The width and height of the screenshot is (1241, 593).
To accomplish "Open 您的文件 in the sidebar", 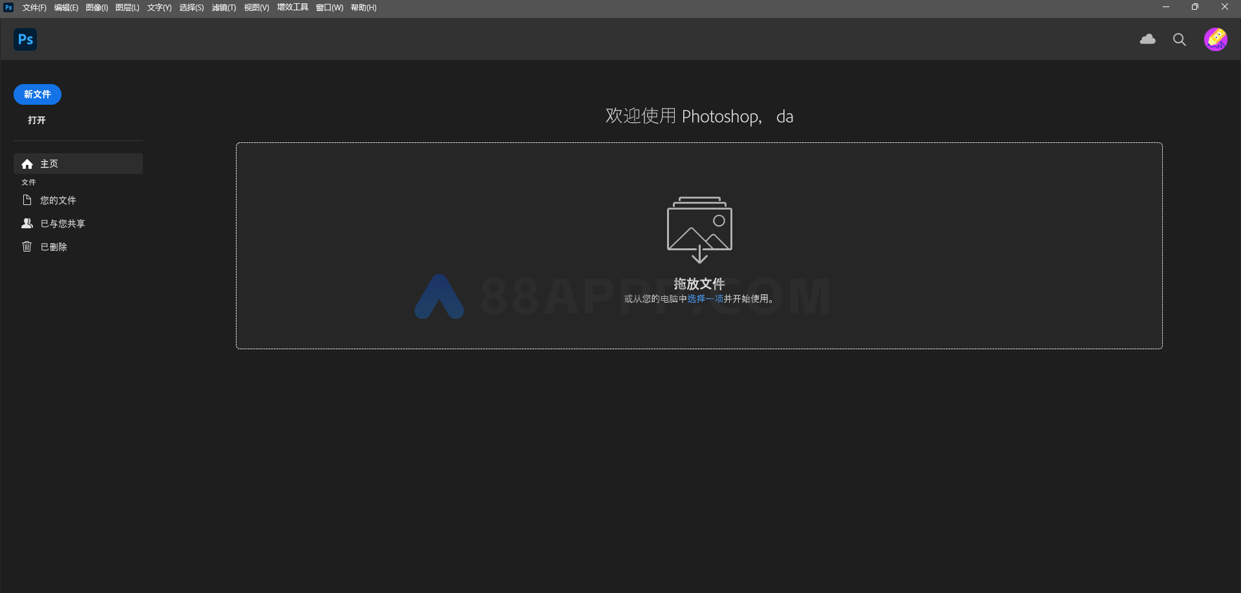I will (78, 200).
